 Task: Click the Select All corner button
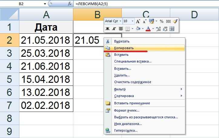[x=9, y=14]
